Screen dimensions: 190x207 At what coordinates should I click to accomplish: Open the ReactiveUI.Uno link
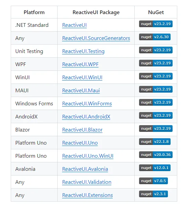pyautogui.click(x=80, y=143)
